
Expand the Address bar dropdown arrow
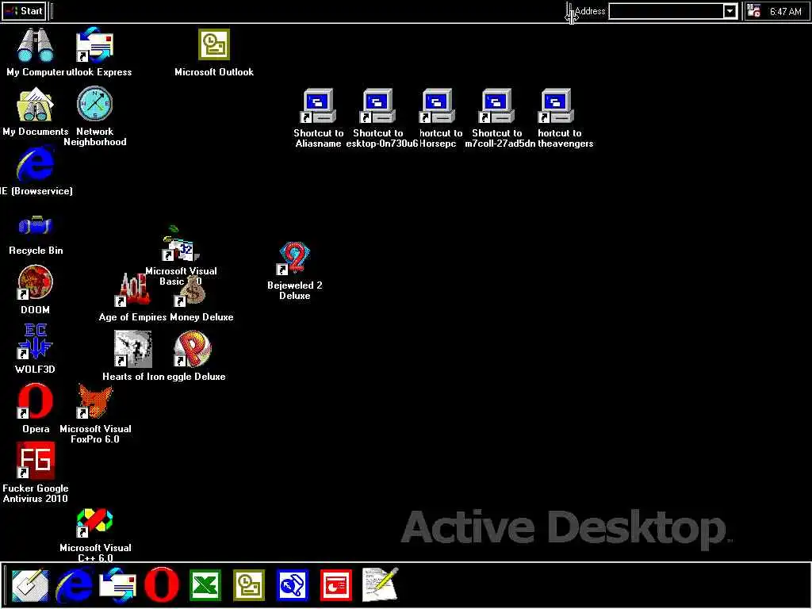point(730,11)
